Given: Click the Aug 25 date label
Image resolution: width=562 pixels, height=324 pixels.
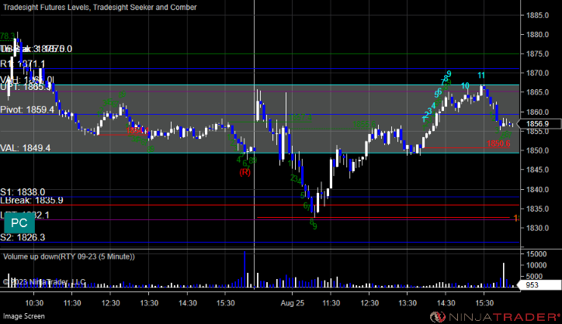Looking at the screenshot, I should coord(293,303).
